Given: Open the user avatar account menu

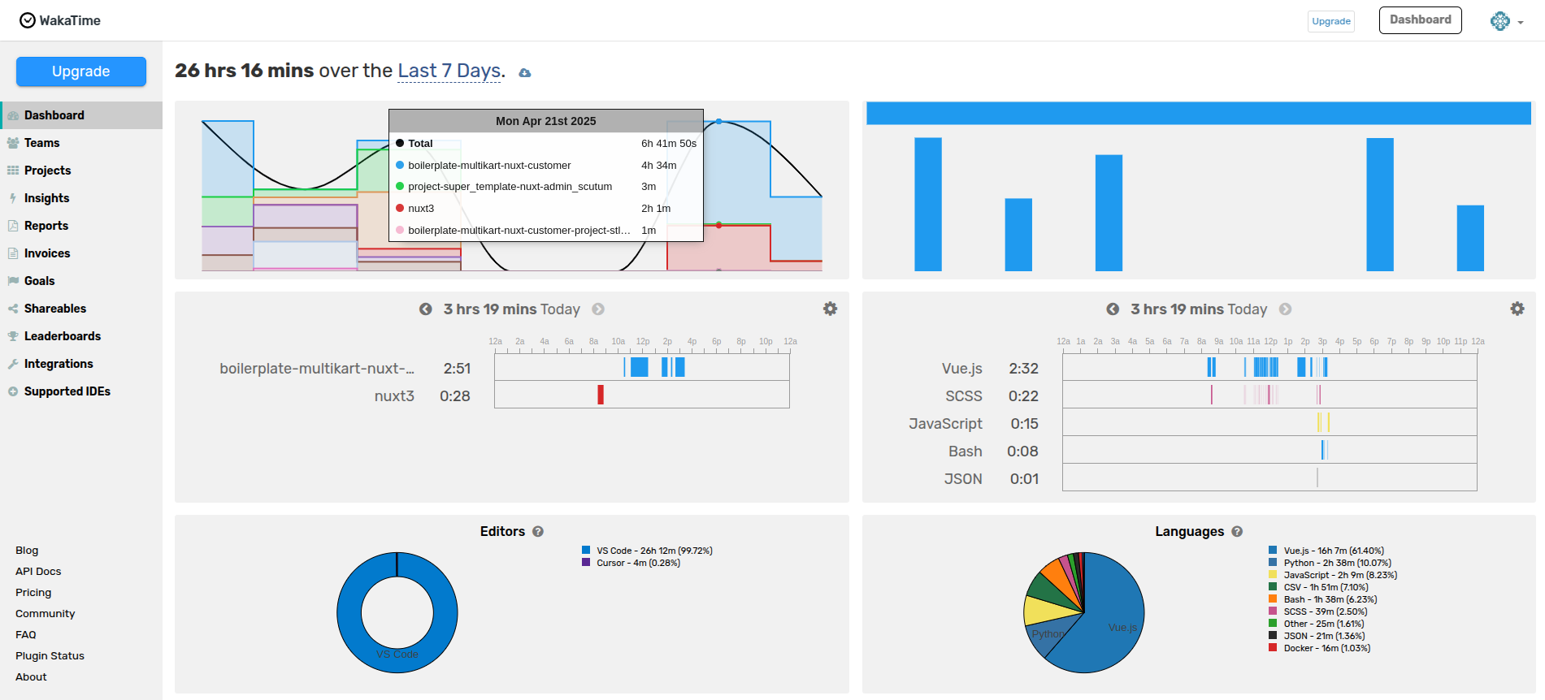Looking at the screenshot, I should 1505,21.
